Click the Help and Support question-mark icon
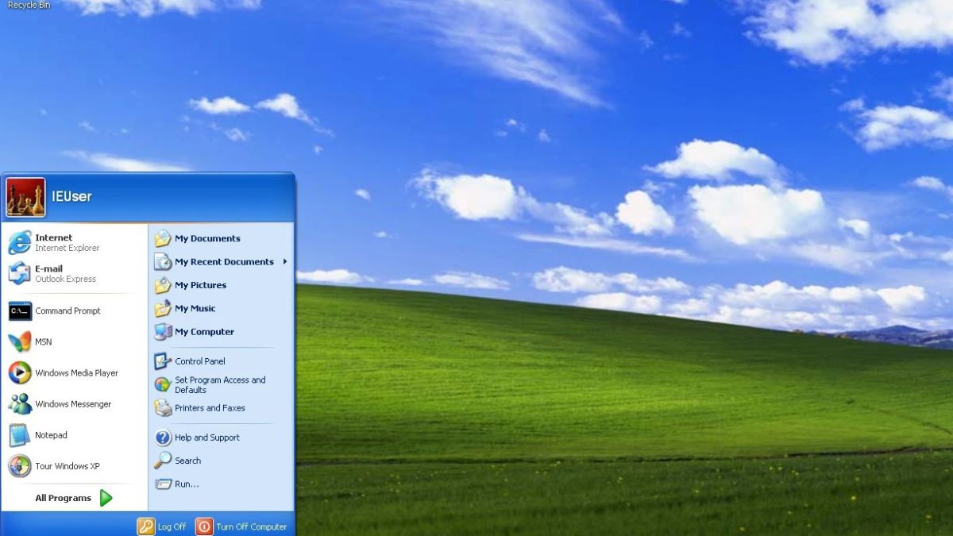The width and height of the screenshot is (953, 536). click(163, 438)
